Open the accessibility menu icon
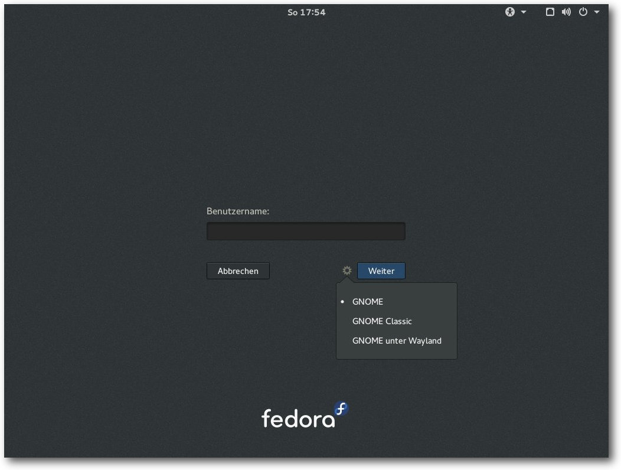This screenshot has width=621, height=470. pos(509,12)
